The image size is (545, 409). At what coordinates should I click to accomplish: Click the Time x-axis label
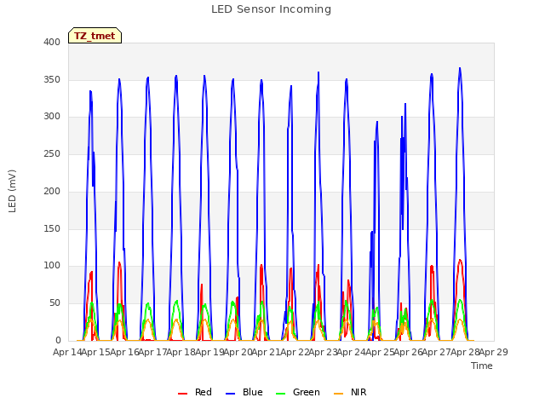[482, 366]
